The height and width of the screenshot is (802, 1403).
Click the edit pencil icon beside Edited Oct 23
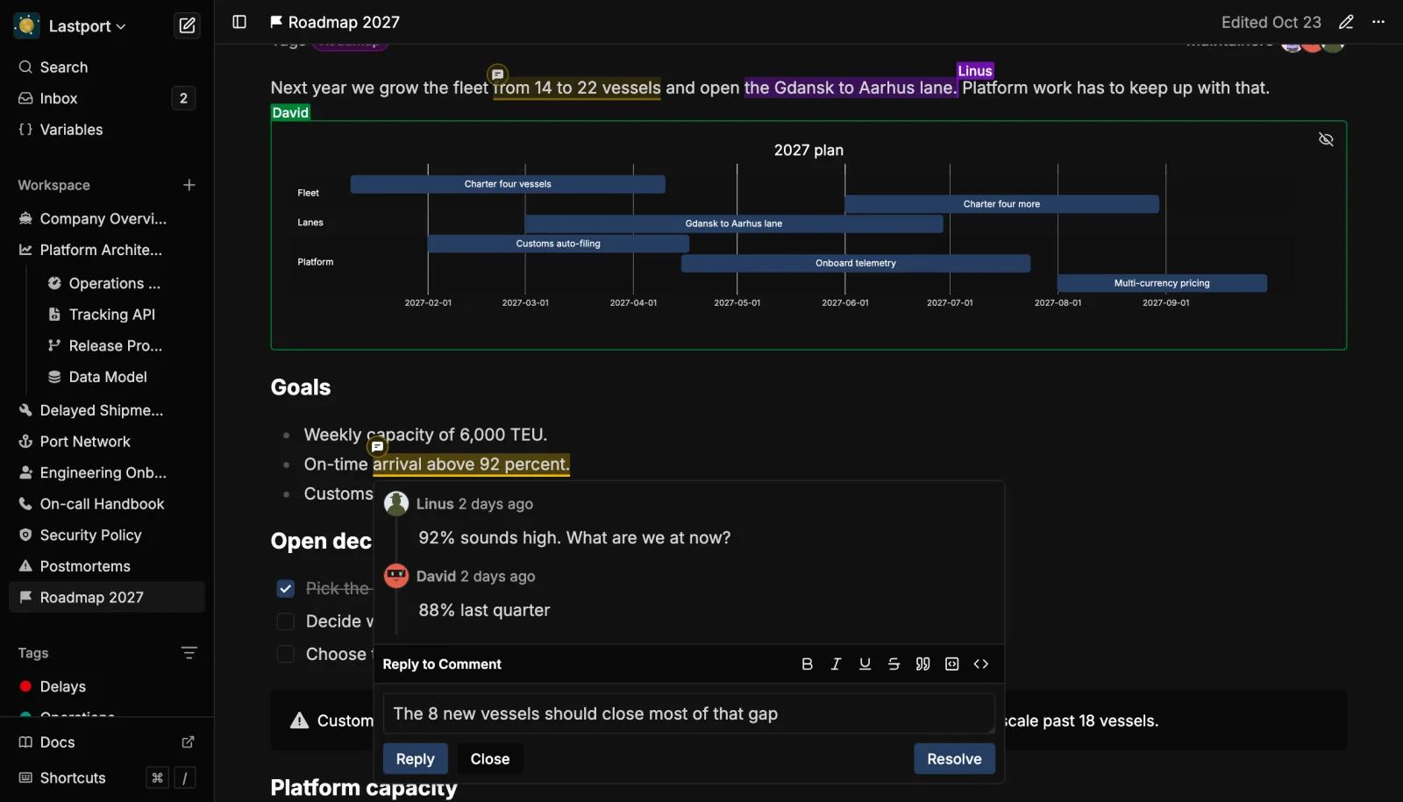pyautogui.click(x=1346, y=22)
